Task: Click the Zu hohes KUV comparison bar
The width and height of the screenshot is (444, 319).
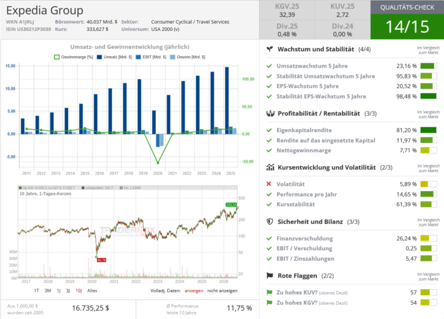Action: (x=428, y=292)
